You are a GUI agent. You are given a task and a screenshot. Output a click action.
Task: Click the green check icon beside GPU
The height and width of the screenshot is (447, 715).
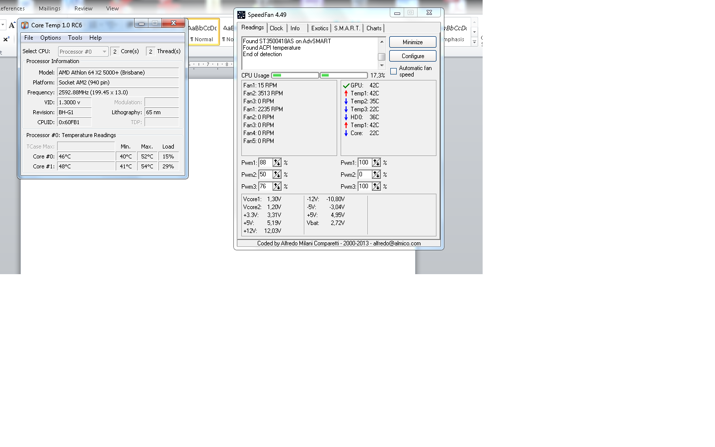click(346, 85)
